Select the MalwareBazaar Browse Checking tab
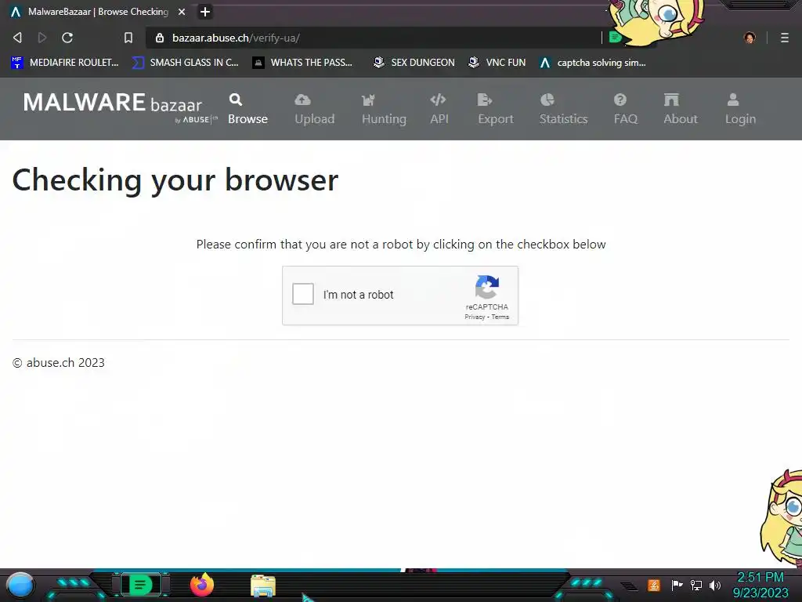The image size is (802, 602). tap(98, 12)
